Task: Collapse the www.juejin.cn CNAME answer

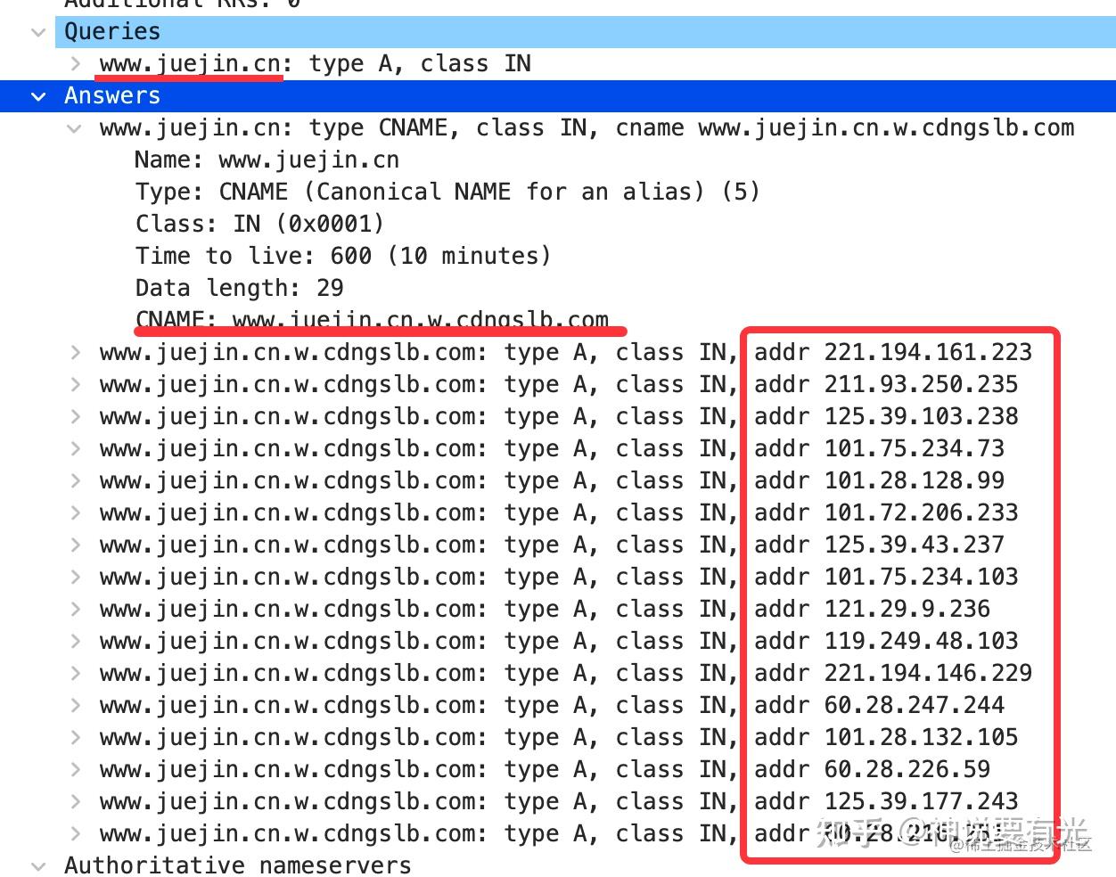Action: (x=74, y=127)
